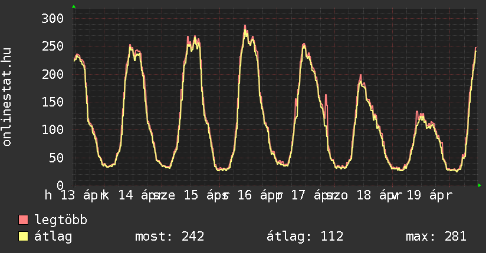The height and width of the screenshot is (253, 486).
Task: Click the 'átlag: 112' statistic
Action: coord(305,237)
